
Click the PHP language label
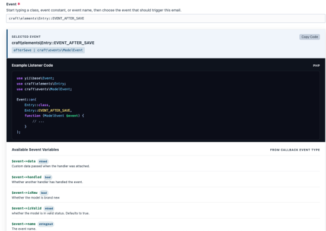tap(317, 66)
